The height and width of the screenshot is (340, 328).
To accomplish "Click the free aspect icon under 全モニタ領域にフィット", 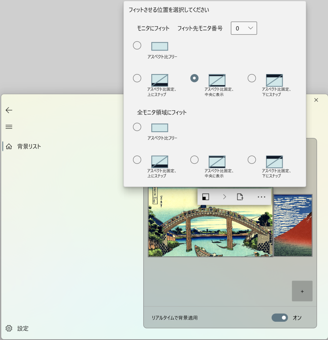I will pos(160,128).
